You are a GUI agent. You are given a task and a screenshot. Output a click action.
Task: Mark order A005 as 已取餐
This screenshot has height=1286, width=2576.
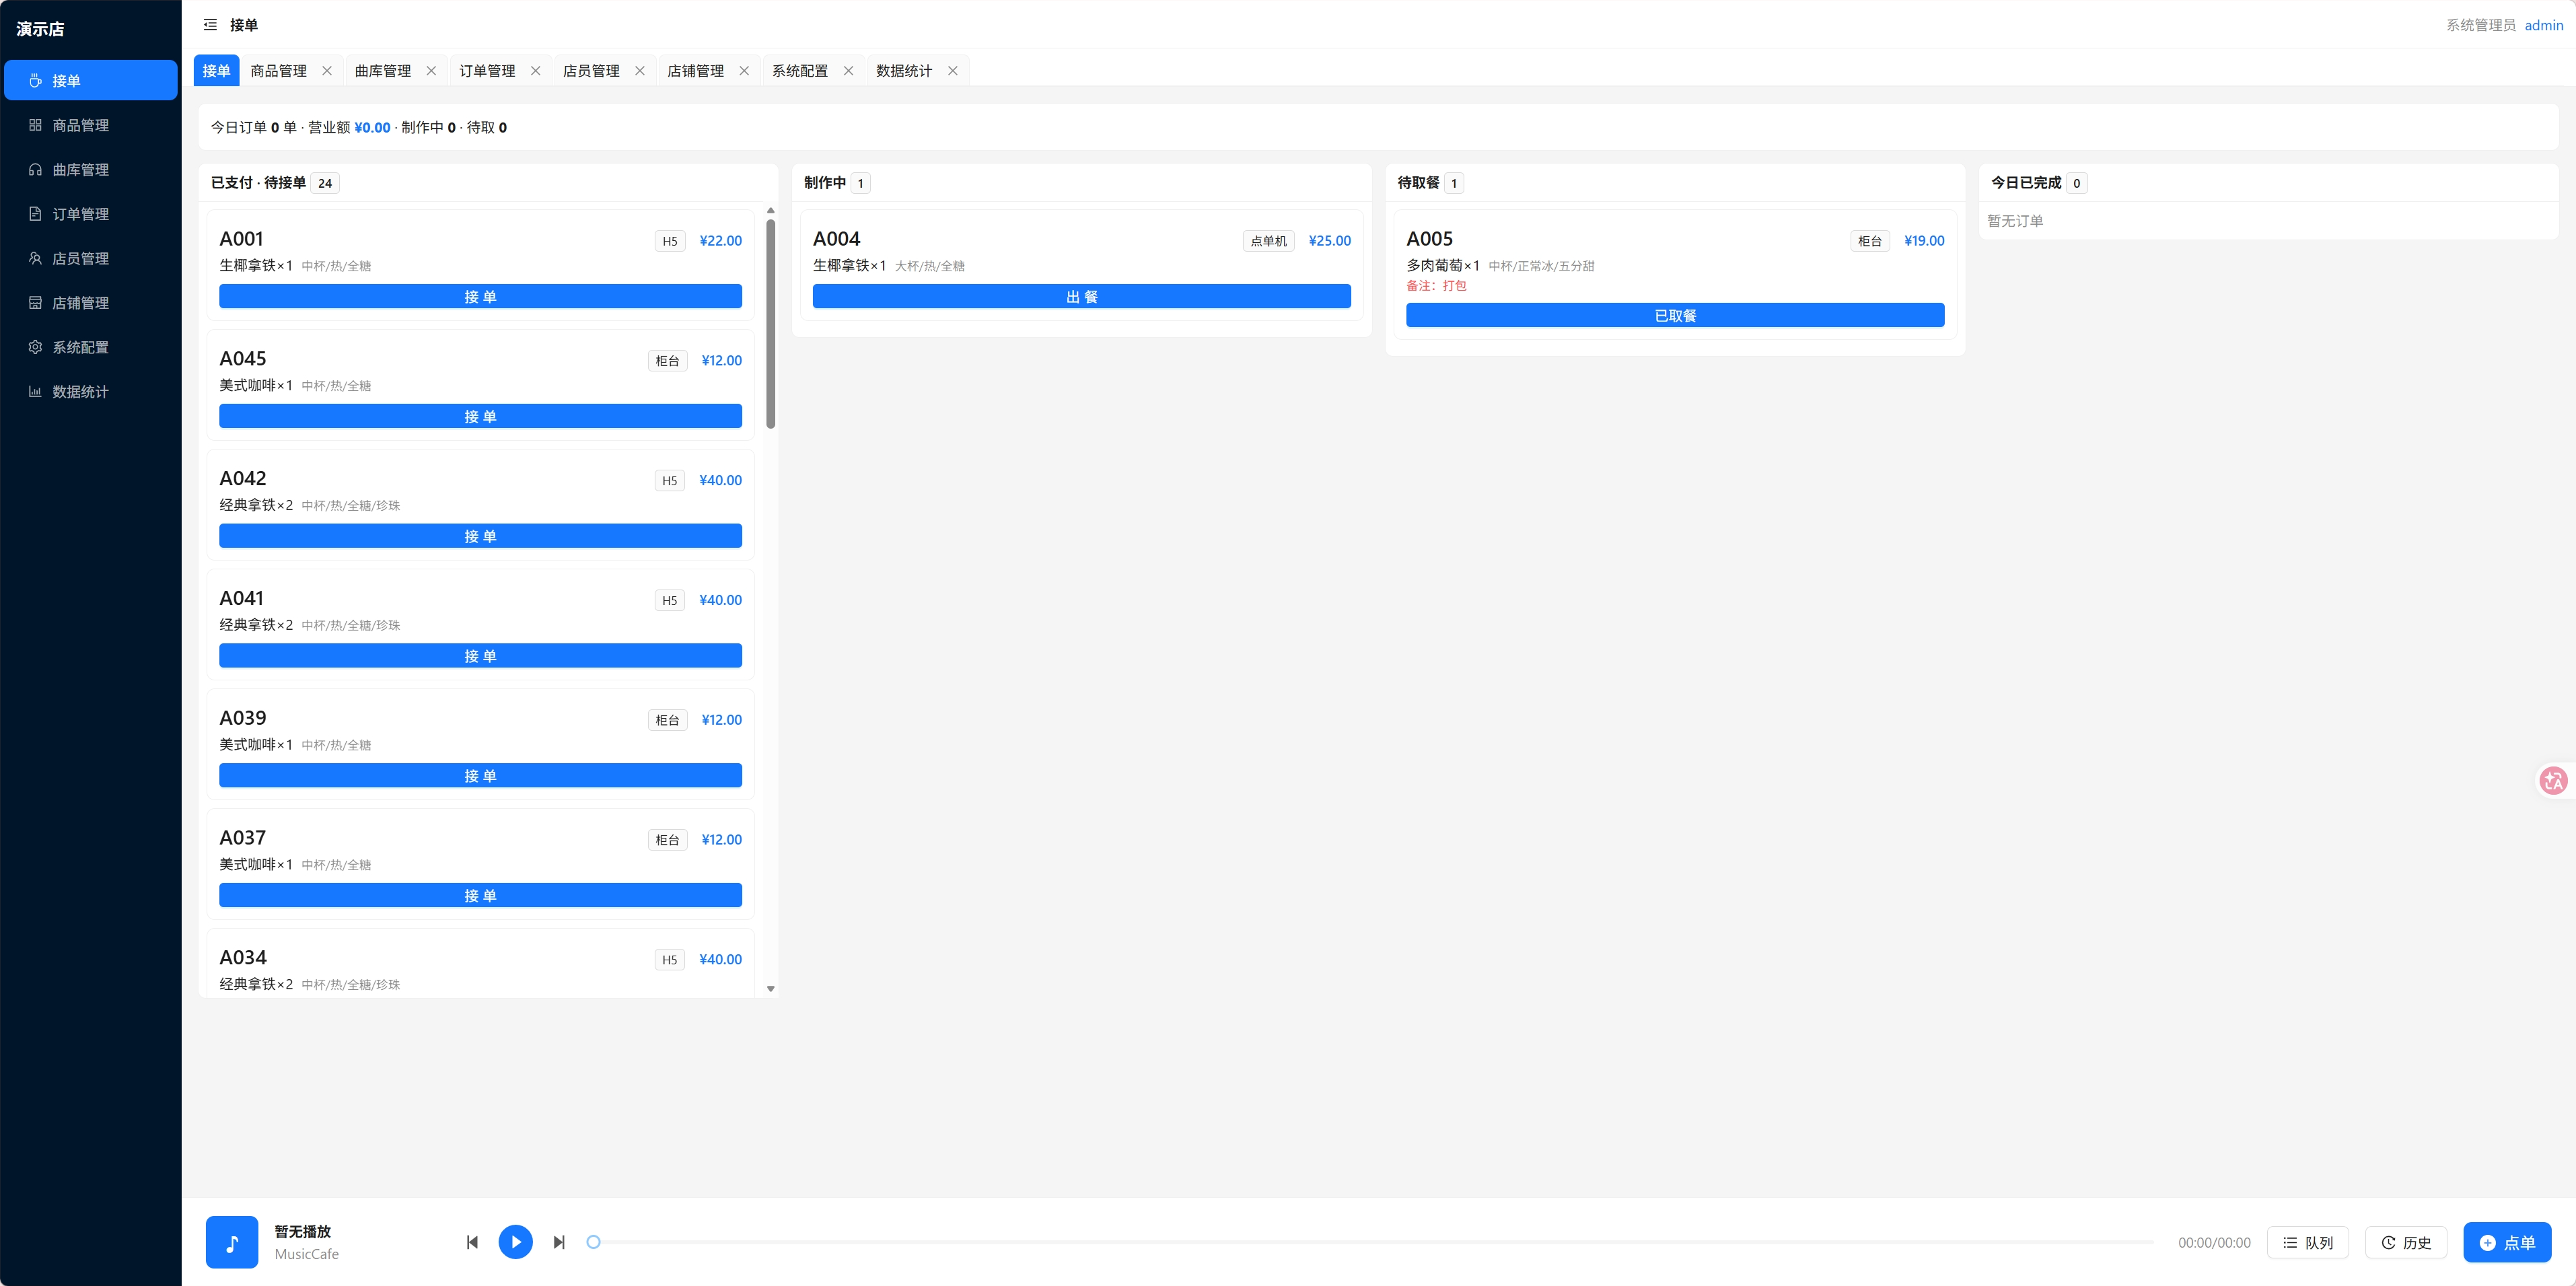pyautogui.click(x=1675, y=315)
